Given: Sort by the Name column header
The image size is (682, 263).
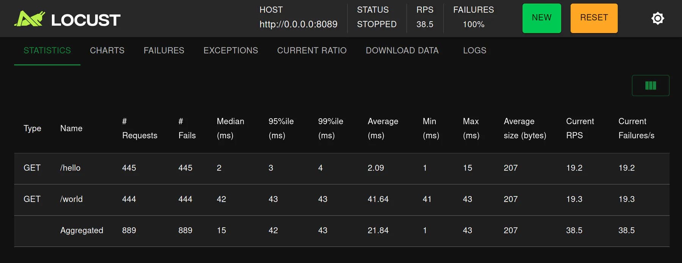Looking at the screenshot, I should point(71,128).
